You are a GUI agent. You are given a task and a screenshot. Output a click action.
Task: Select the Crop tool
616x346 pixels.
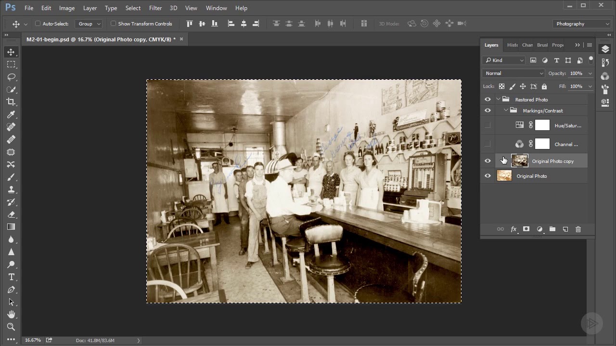point(11,102)
